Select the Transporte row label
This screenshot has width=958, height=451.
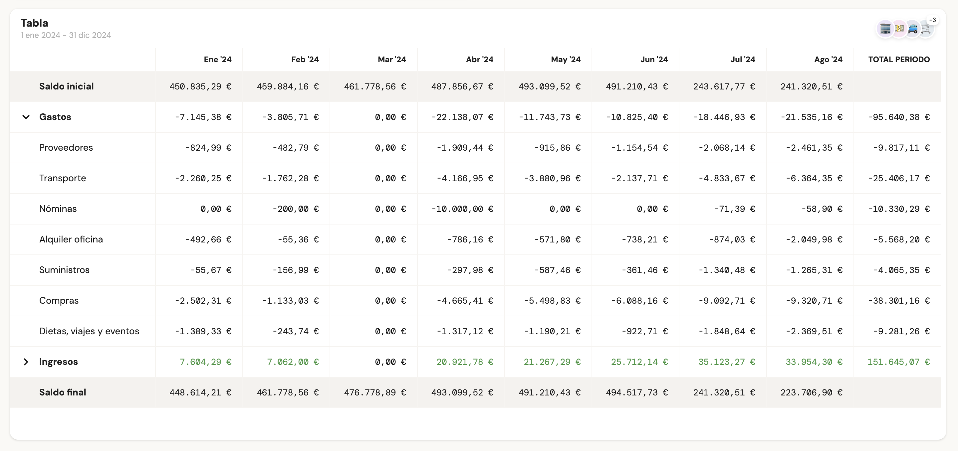[63, 178]
